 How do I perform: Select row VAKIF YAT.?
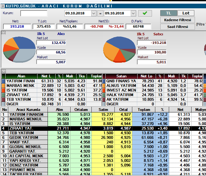point(103,142)
